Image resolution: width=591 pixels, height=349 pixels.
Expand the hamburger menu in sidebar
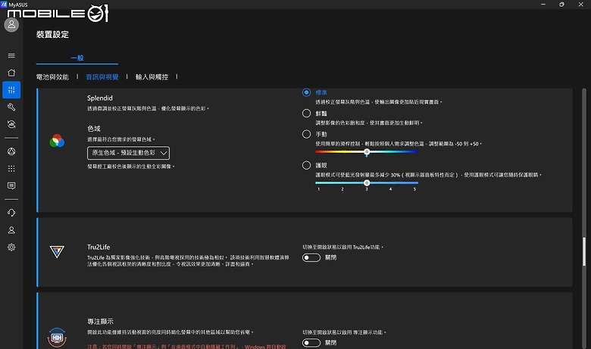point(11,56)
